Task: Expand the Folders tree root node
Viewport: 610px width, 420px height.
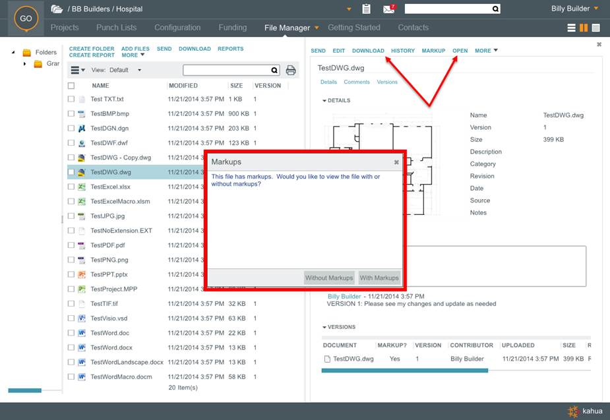Action: point(14,52)
